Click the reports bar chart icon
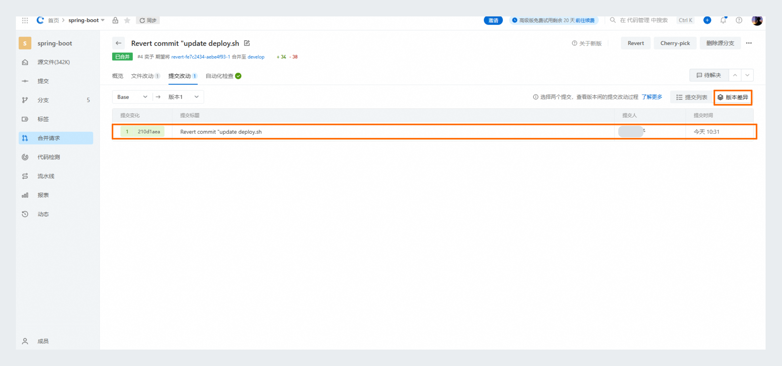 (x=25, y=195)
